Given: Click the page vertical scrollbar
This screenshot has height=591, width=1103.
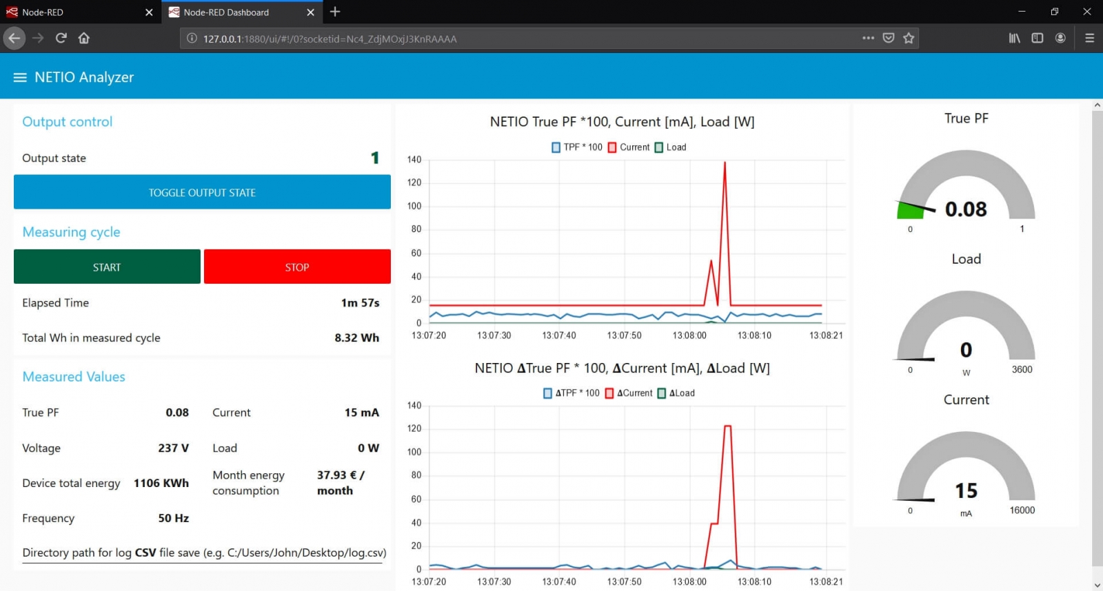Looking at the screenshot, I should pyautogui.click(x=1097, y=338).
